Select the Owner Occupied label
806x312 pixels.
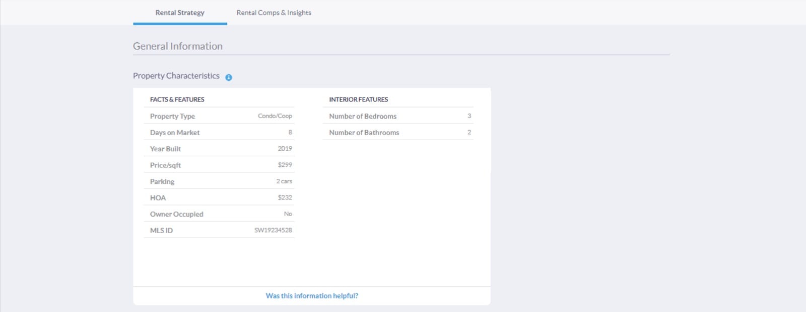click(176, 214)
